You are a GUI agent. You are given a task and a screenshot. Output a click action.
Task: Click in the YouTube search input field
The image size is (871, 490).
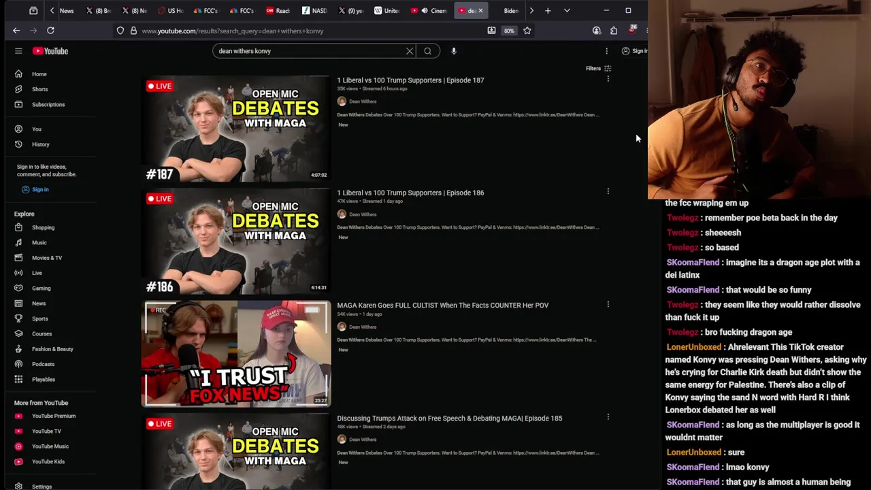click(x=310, y=51)
